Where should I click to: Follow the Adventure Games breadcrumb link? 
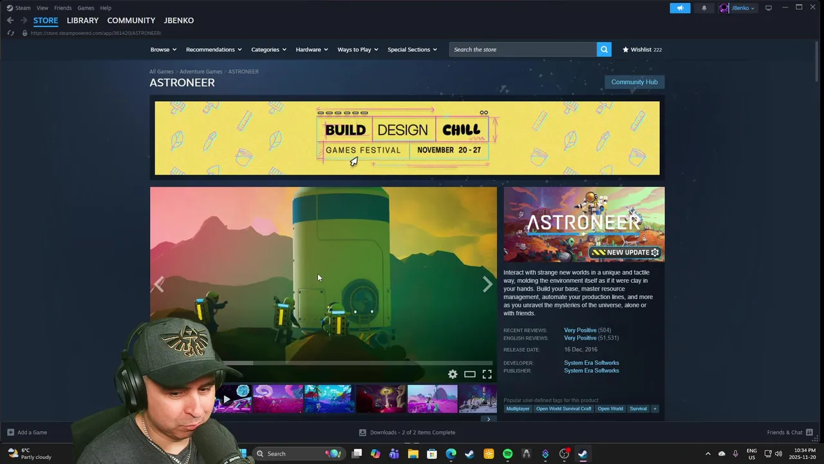pyautogui.click(x=201, y=72)
